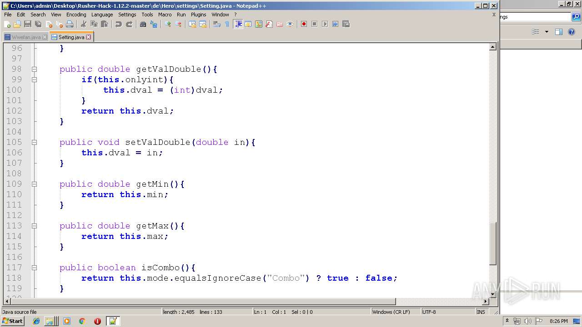The width and height of the screenshot is (582, 327).
Task: Play back recorded macro
Action: 325,24
